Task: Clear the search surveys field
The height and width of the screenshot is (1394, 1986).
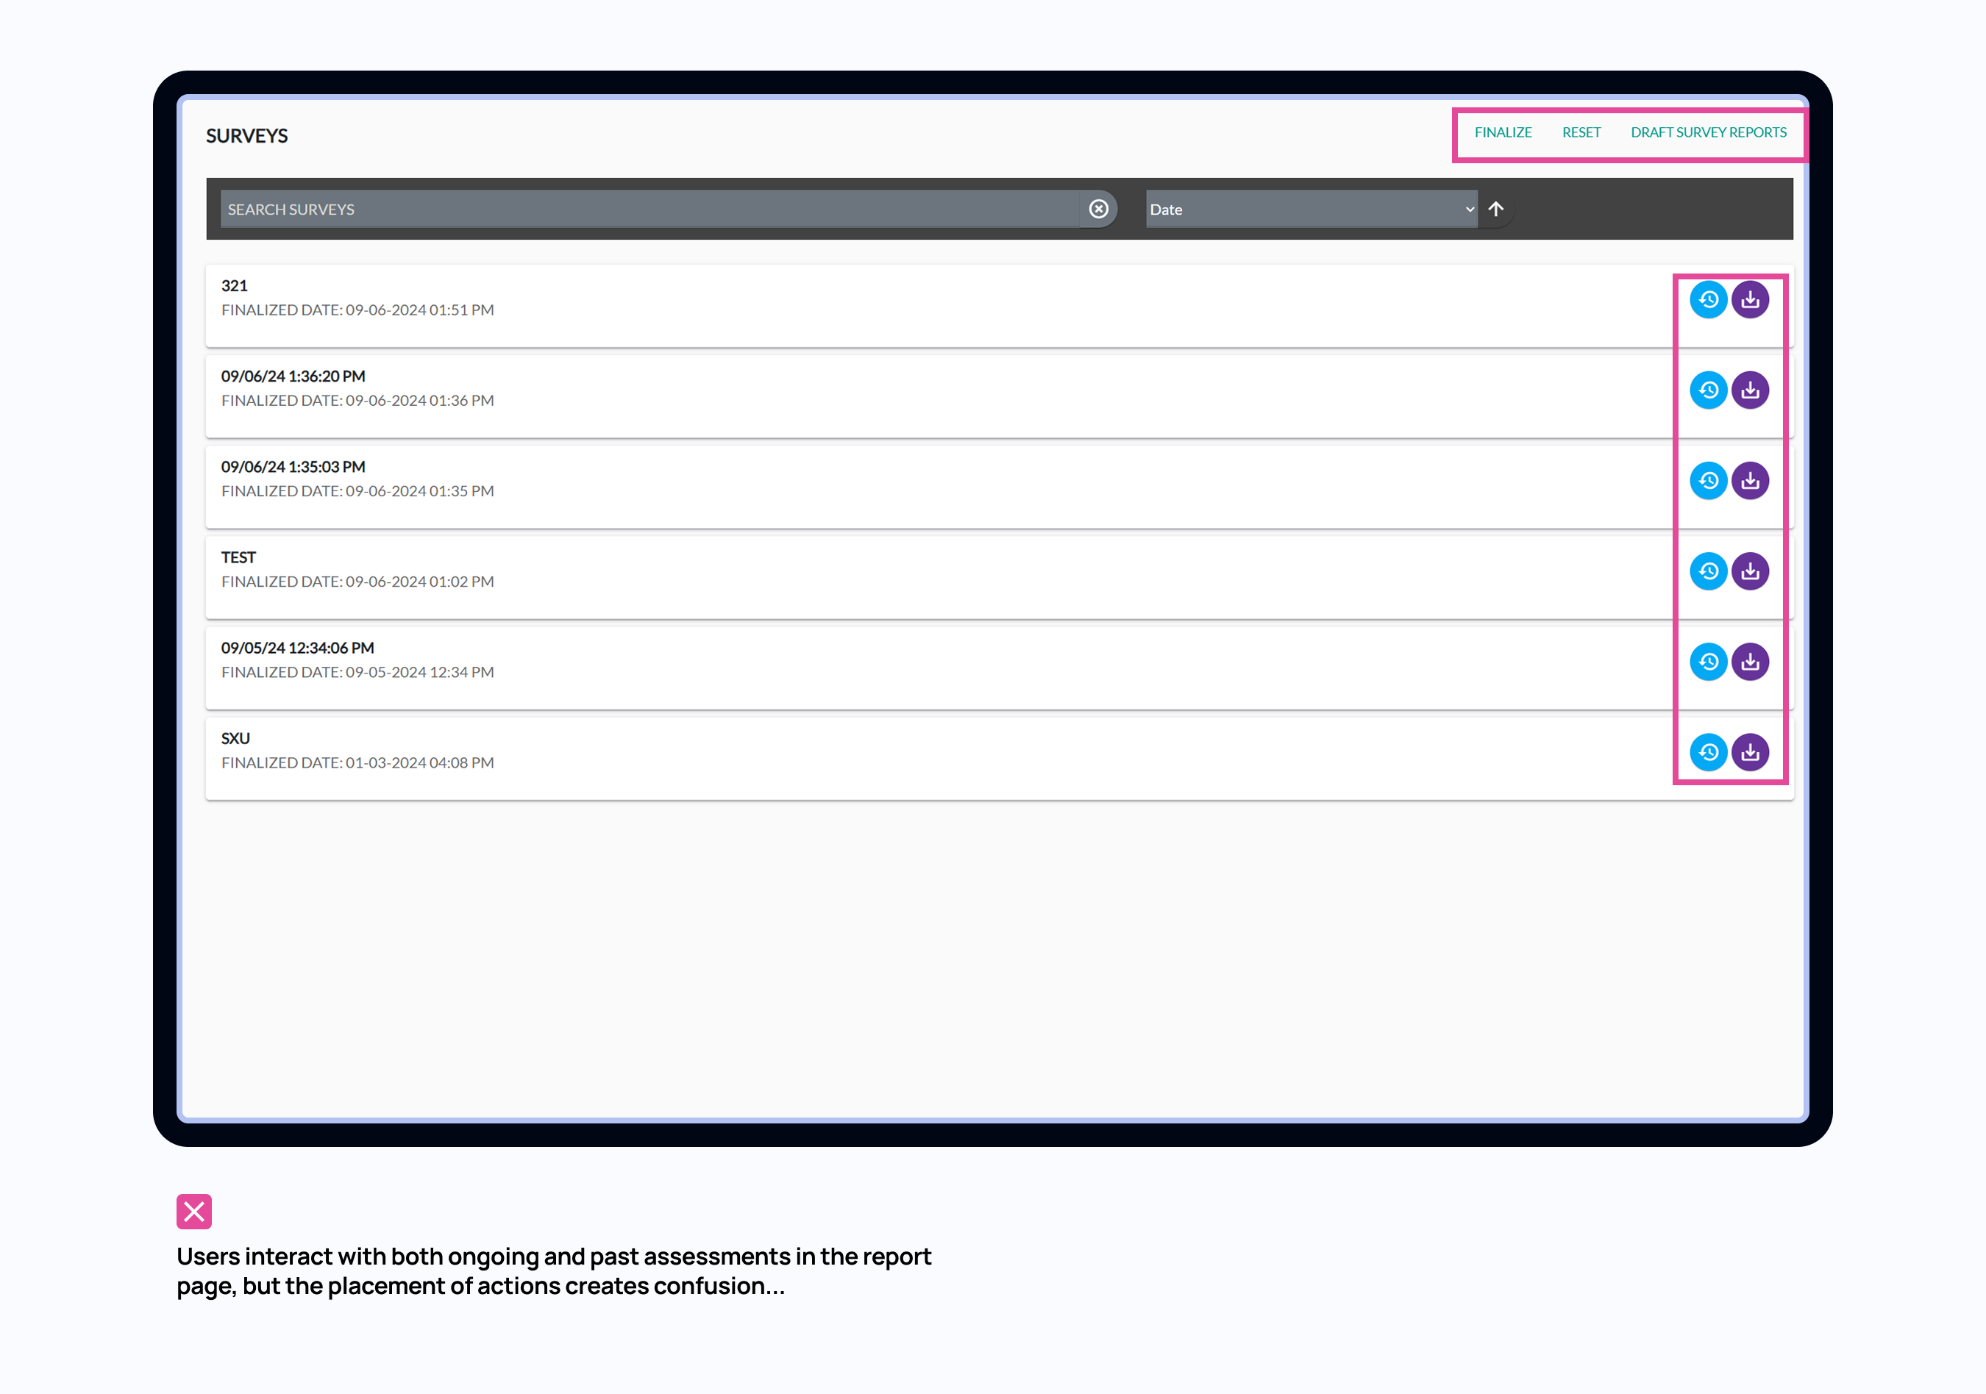Action: (x=1097, y=210)
